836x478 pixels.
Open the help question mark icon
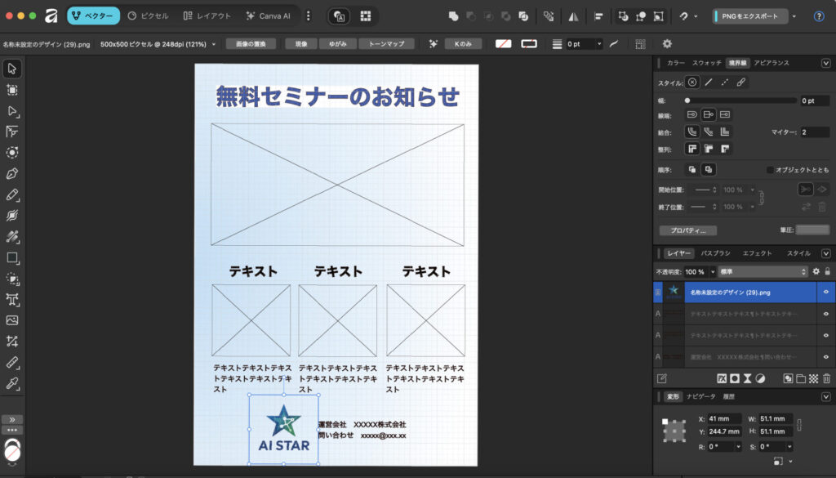click(x=819, y=16)
